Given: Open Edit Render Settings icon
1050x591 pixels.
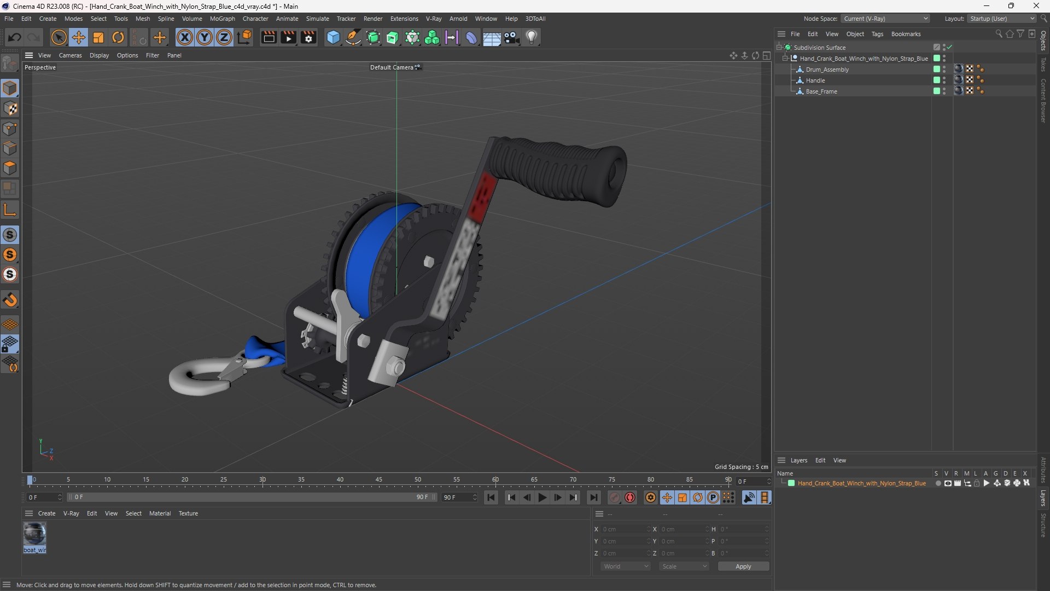Looking at the screenshot, I should pos(308,37).
